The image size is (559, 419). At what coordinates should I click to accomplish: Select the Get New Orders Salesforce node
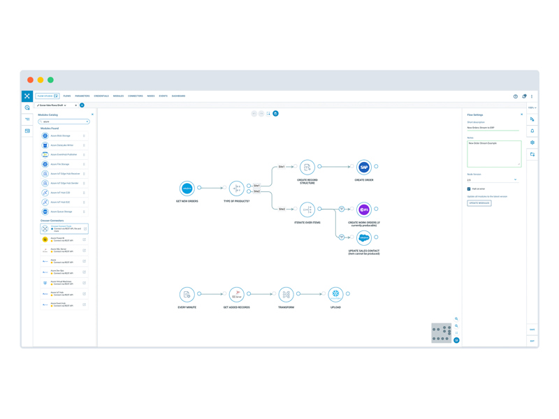[187, 188]
